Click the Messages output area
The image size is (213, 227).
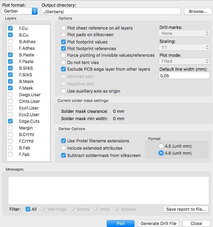(109, 190)
